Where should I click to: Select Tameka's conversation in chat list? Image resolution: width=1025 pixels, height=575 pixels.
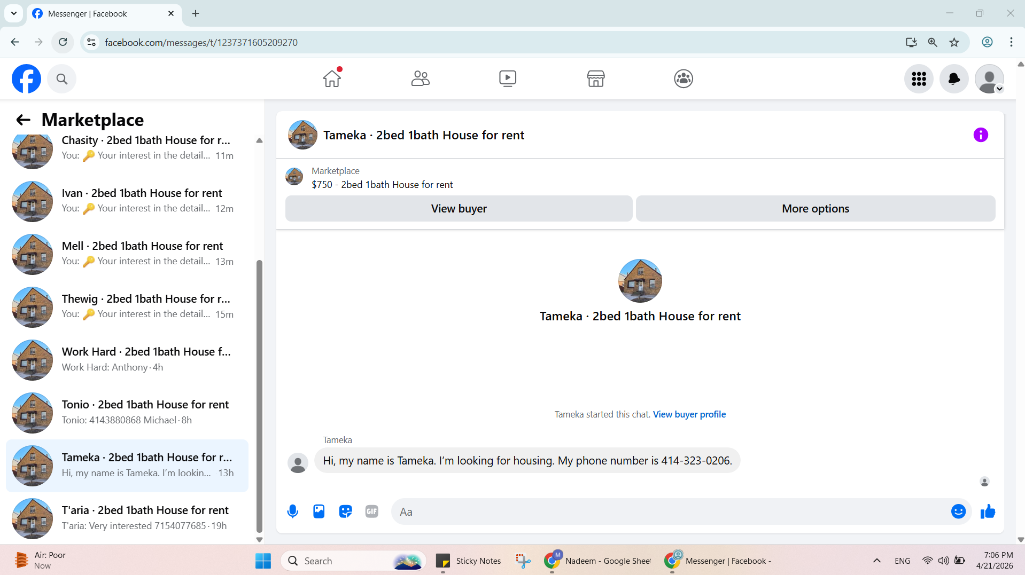[x=127, y=466]
